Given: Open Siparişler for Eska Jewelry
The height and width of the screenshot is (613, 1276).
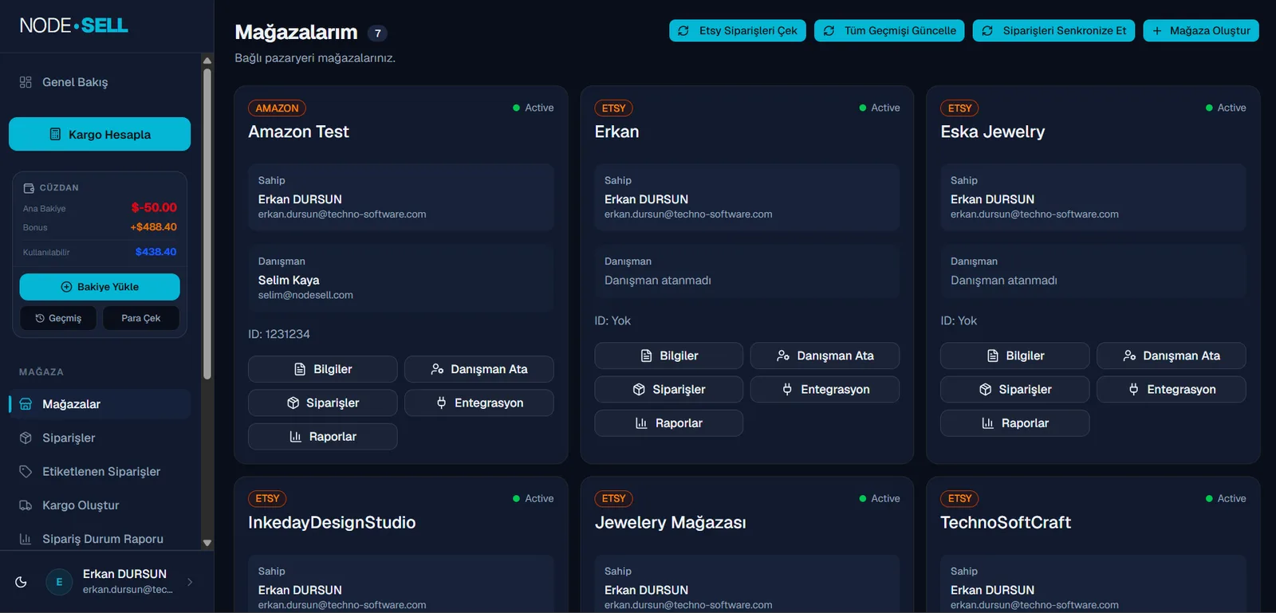Looking at the screenshot, I should 1014,389.
